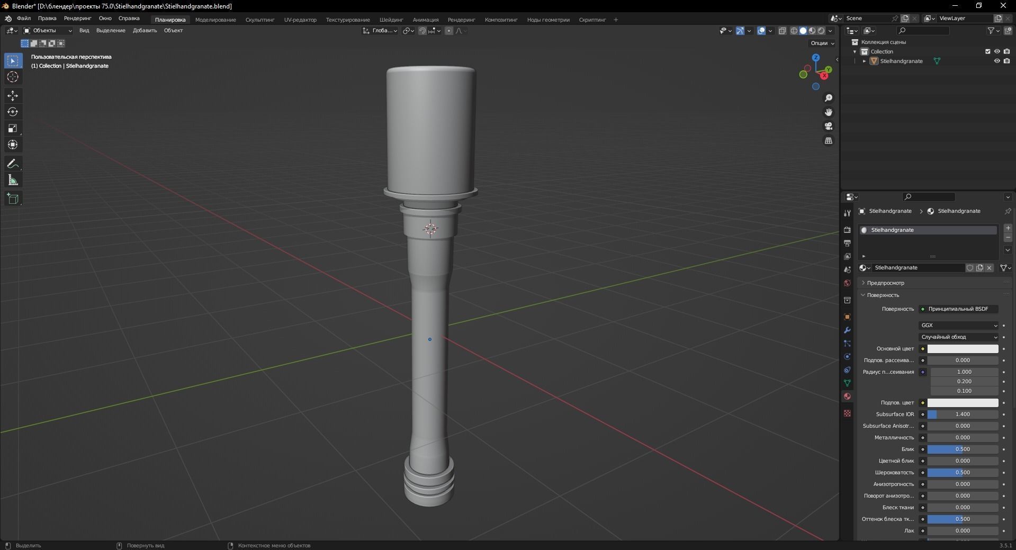
Task: Open the Output properties tab
Action: (x=847, y=243)
